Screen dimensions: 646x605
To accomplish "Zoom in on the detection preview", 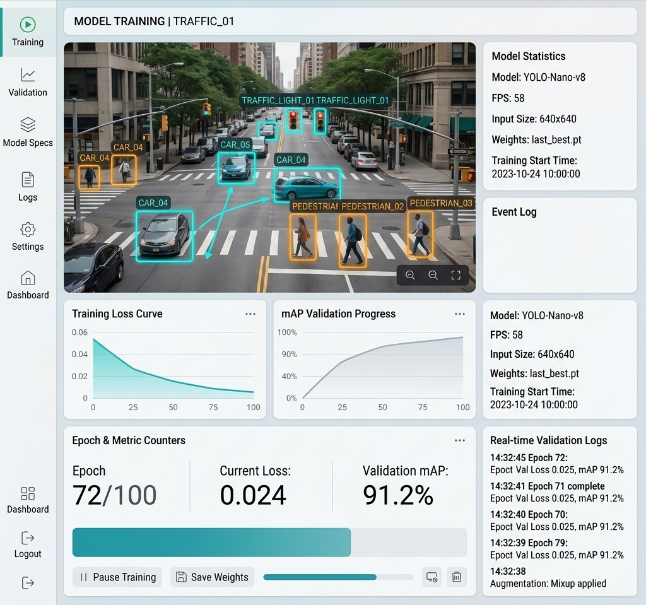I will point(410,275).
